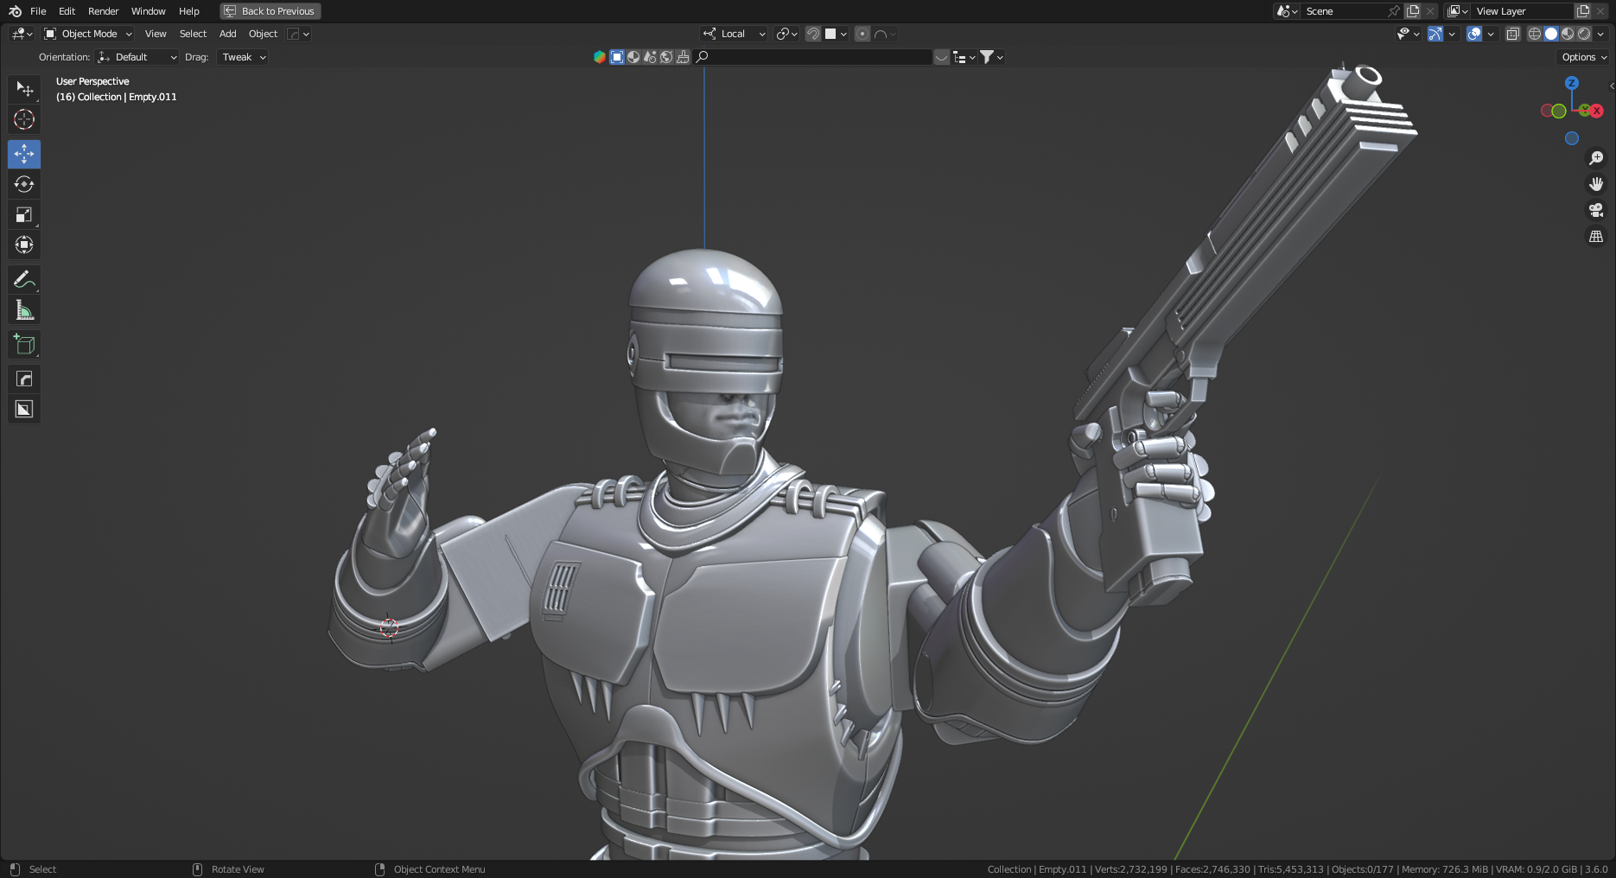Screen dimensions: 1616x878
Task: Pin the scene with the pin icon
Action: 1393,11
